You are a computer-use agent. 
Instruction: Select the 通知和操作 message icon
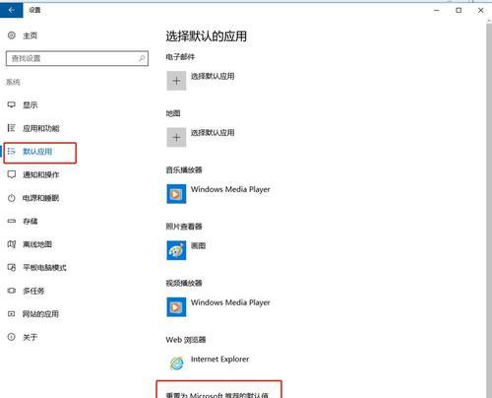(x=12, y=174)
